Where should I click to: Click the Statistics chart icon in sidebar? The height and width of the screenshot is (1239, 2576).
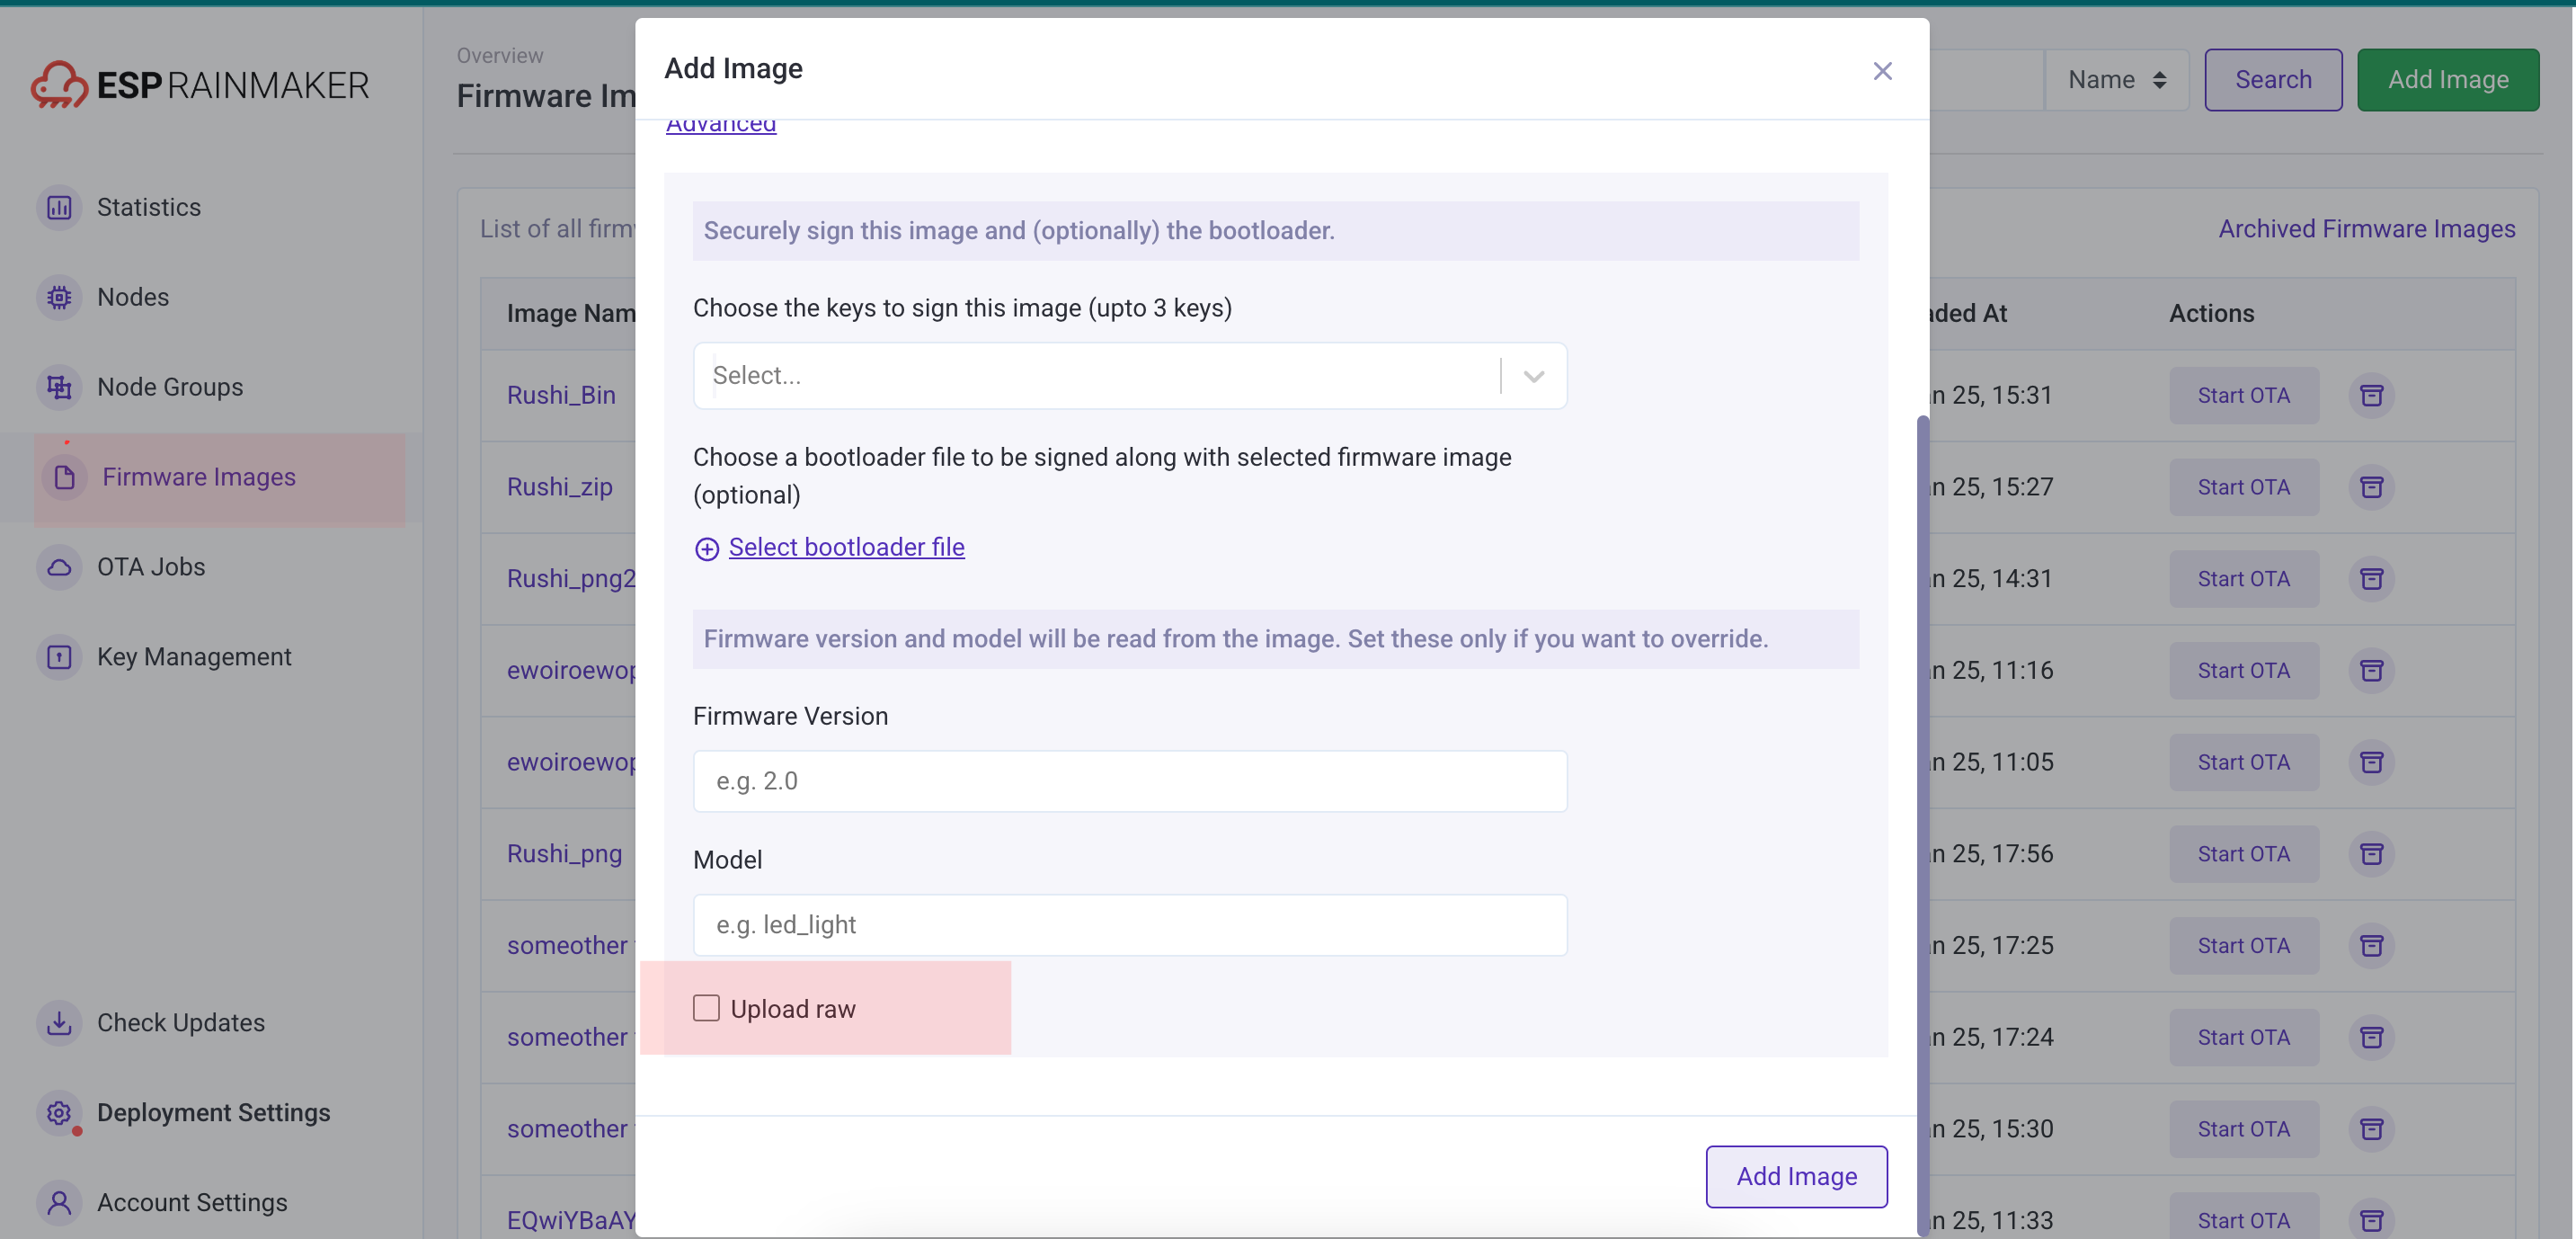point(59,207)
